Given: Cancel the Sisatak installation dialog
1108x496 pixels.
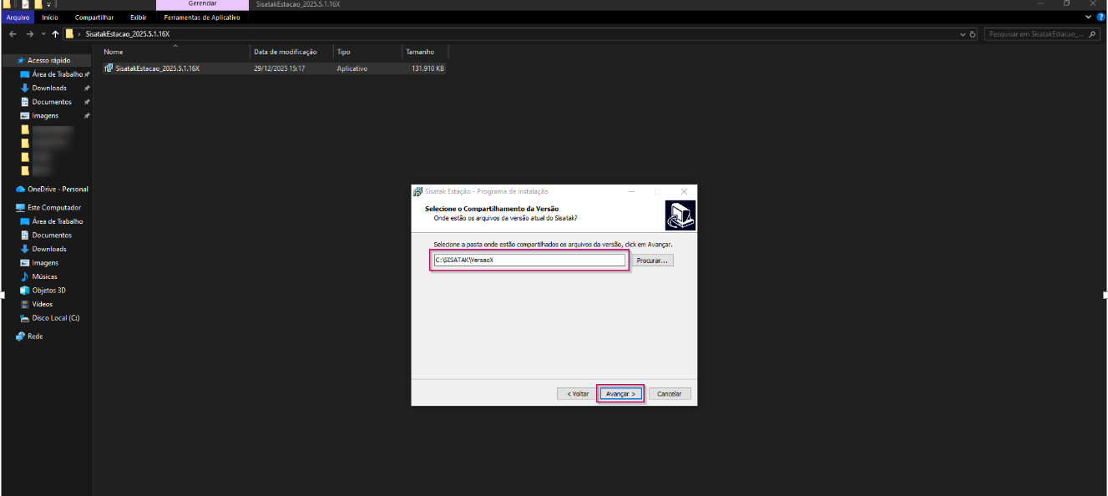Looking at the screenshot, I should (670, 393).
